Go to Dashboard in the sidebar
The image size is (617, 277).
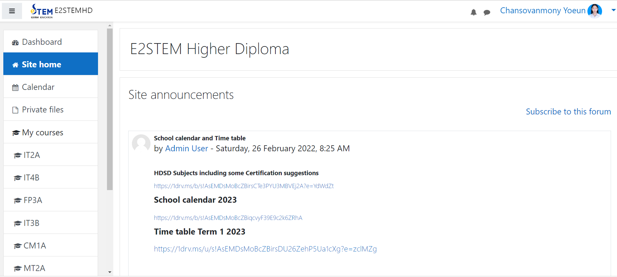point(42,42)
